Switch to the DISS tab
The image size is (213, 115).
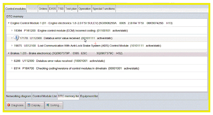[52, 9]
